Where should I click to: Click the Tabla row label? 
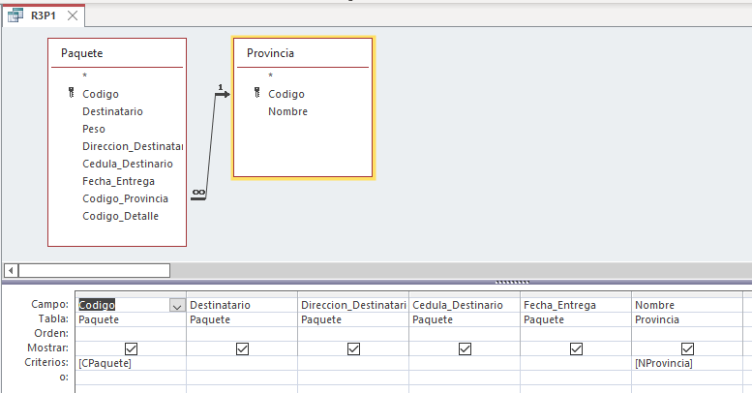point(54,318)
